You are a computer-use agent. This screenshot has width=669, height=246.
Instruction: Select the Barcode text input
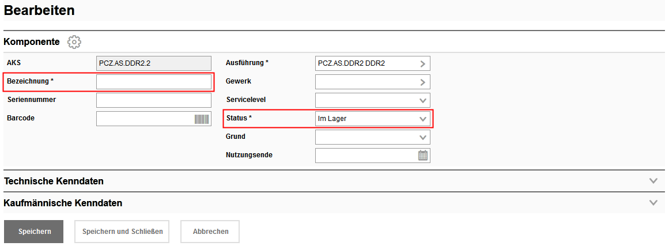point(145,119)
